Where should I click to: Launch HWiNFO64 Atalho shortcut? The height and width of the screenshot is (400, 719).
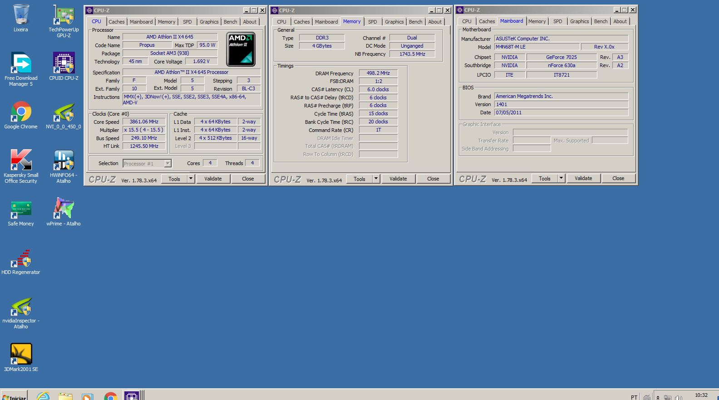click(x=64, y=166)
